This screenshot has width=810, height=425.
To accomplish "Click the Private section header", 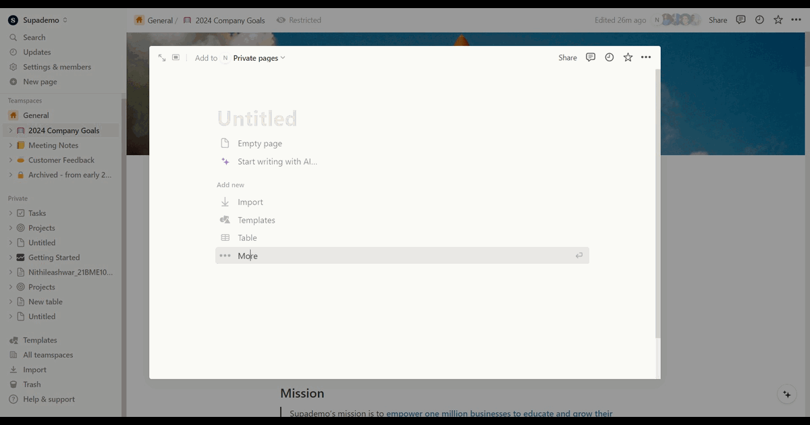I will coord(18,198).
